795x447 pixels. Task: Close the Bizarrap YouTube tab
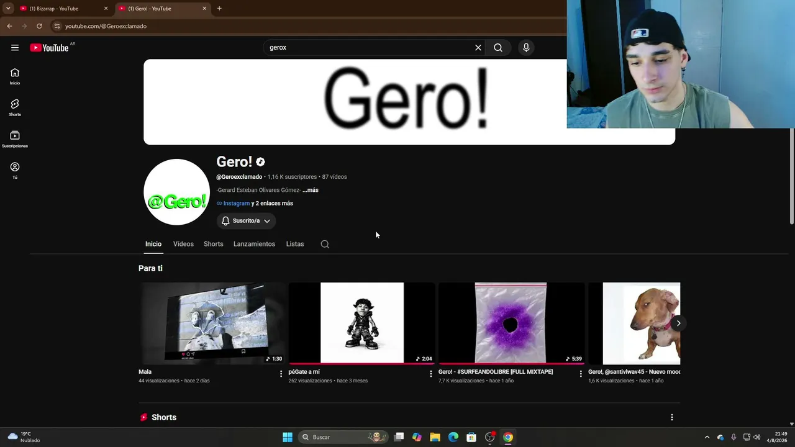[x=106, y=9]
